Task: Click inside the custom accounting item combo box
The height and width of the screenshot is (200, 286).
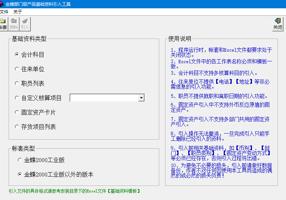Action: (x=104, y=98)
